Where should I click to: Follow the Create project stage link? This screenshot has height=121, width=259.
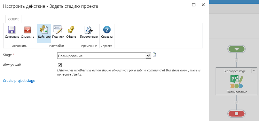[19, 81]
